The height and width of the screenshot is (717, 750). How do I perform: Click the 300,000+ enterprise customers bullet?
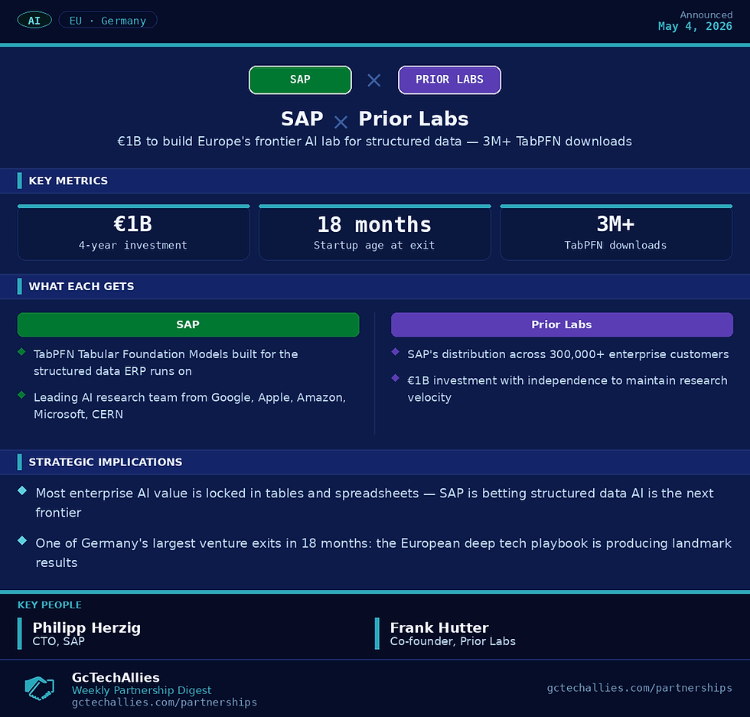pos(568,354)
